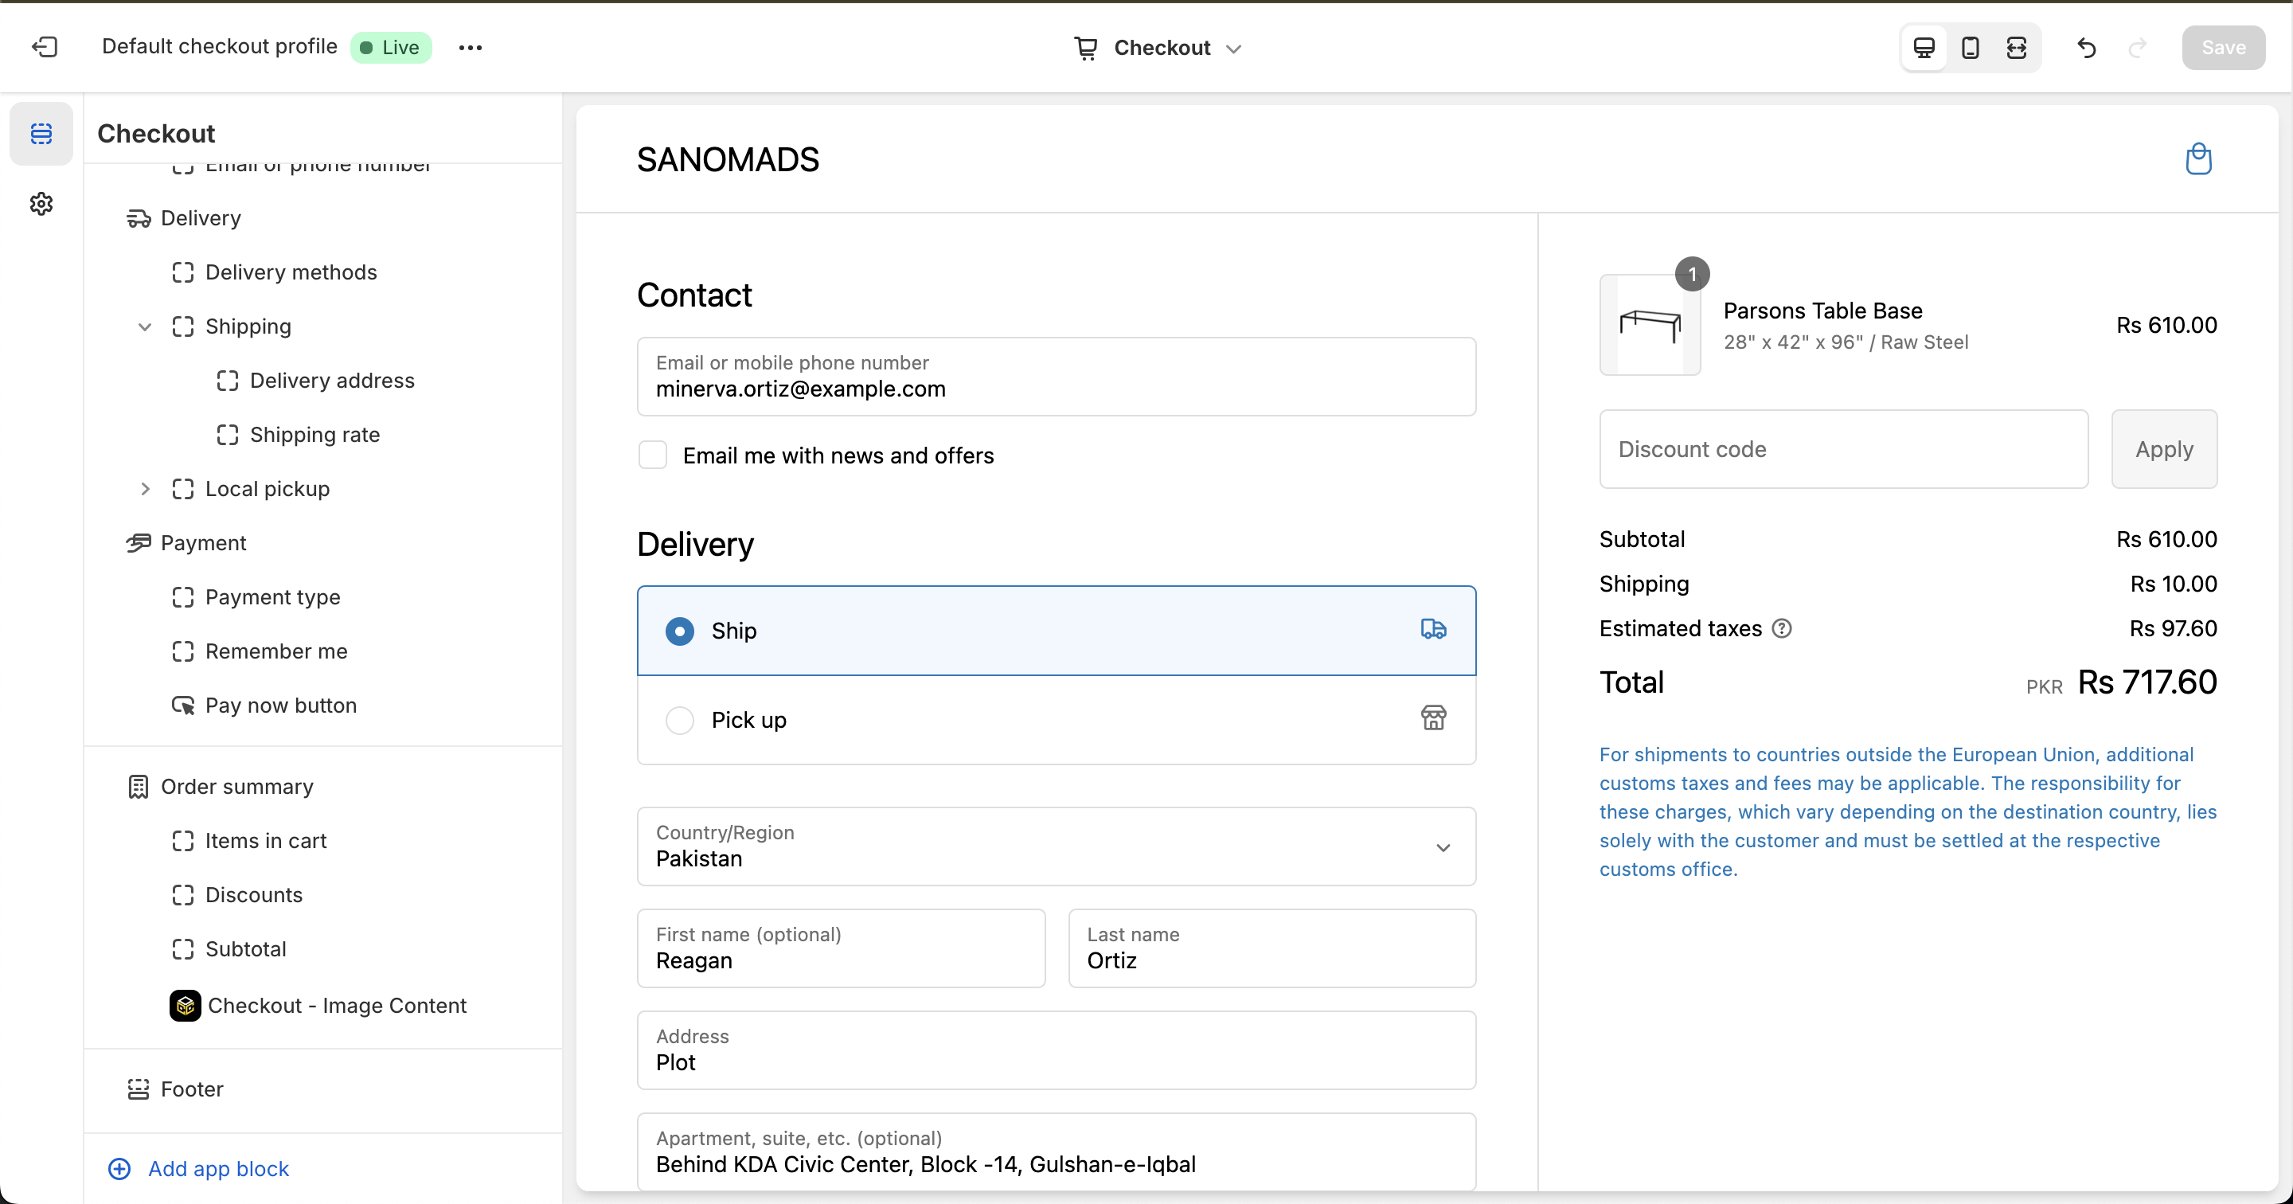Select Remember me in the sidebar
This screenshot has height=1204, width=2293.
click(x=276, y=652)
